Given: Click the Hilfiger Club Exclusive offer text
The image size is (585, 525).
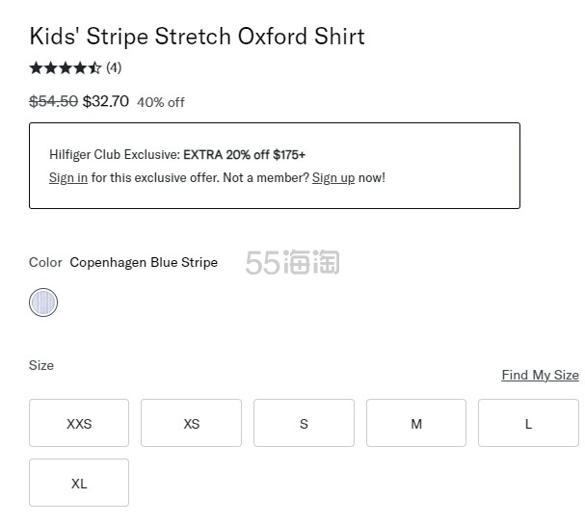Looking at the screenshot, I should click(x=177, y=154).
